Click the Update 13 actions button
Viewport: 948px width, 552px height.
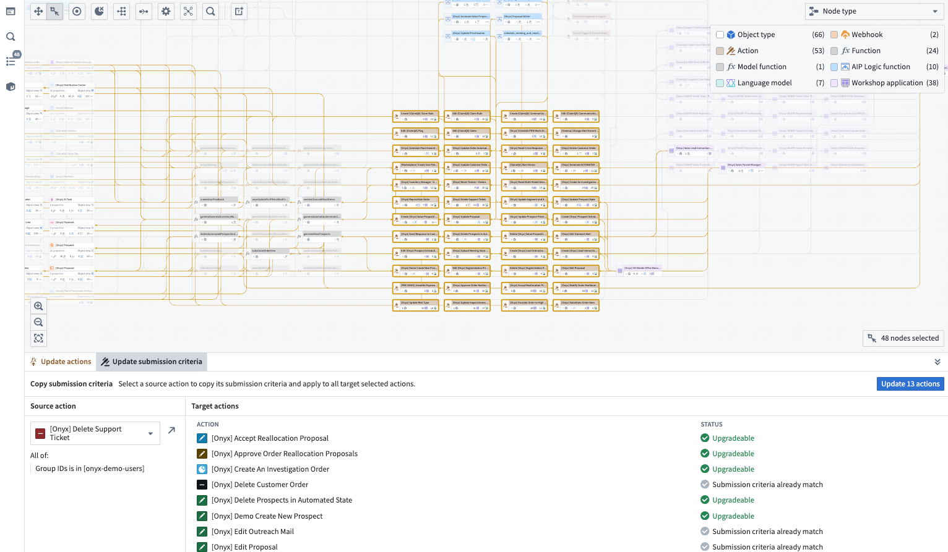click(910, 384)
